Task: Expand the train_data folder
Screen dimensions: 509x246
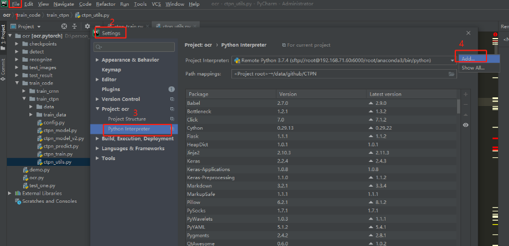Action: tap(31, 115)
